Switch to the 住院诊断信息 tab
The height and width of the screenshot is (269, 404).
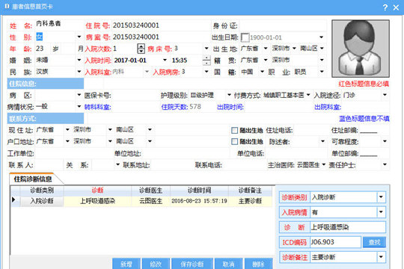pyautogui.click(x=33, y=179)
